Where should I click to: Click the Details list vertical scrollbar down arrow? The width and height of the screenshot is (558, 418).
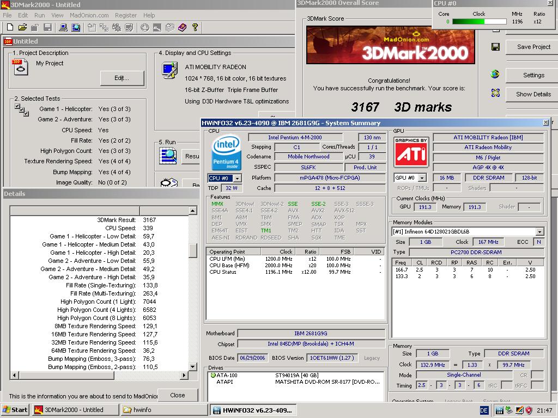pyautogui.click(x=192, y=366)
